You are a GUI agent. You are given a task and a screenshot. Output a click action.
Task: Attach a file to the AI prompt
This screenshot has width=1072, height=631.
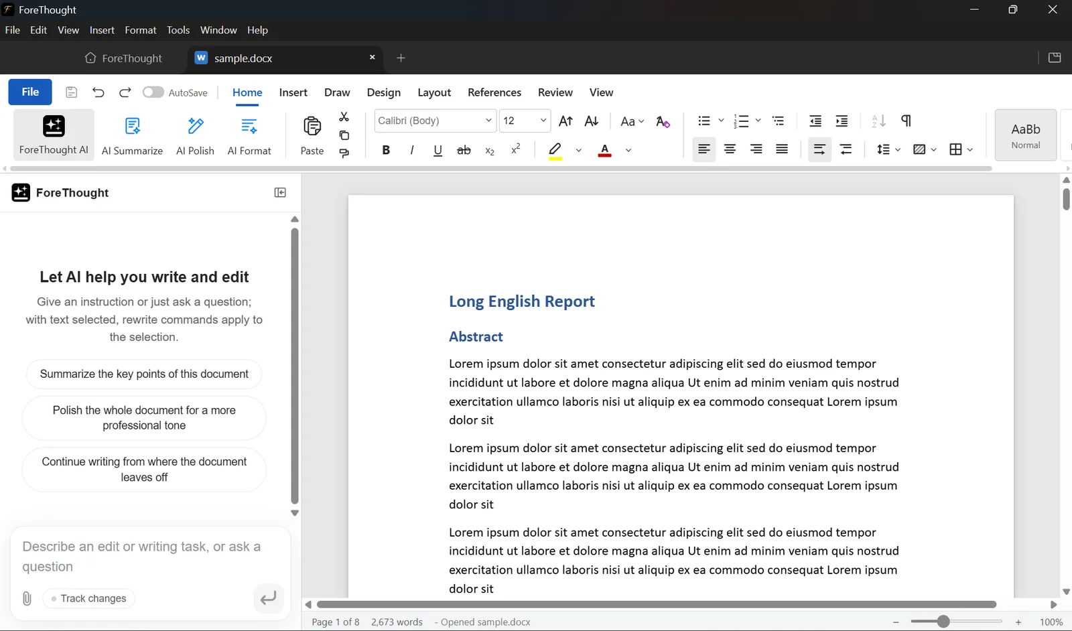pyautogui.click(x=27, y=599)
